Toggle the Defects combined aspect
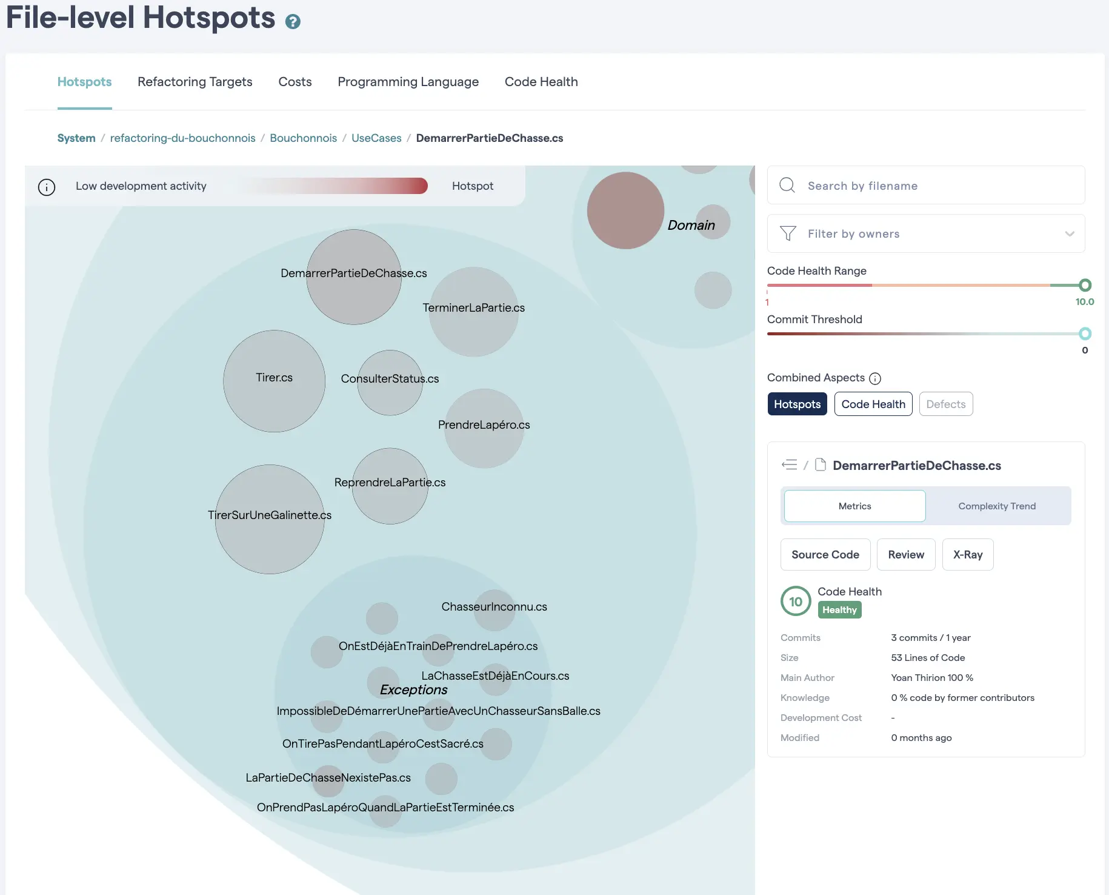The width and height of the screenshot is (1109, 895). point(945,404)
